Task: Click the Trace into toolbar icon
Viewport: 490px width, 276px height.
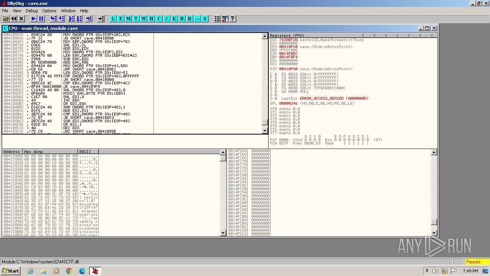Action: [x=71, y=18]
